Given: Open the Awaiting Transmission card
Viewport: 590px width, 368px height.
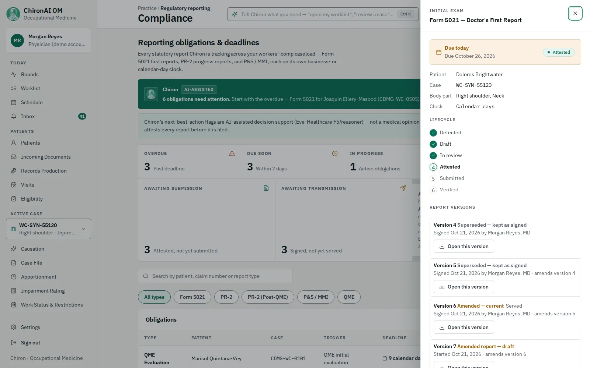Looking at the screenshot, I should (344, 220).
